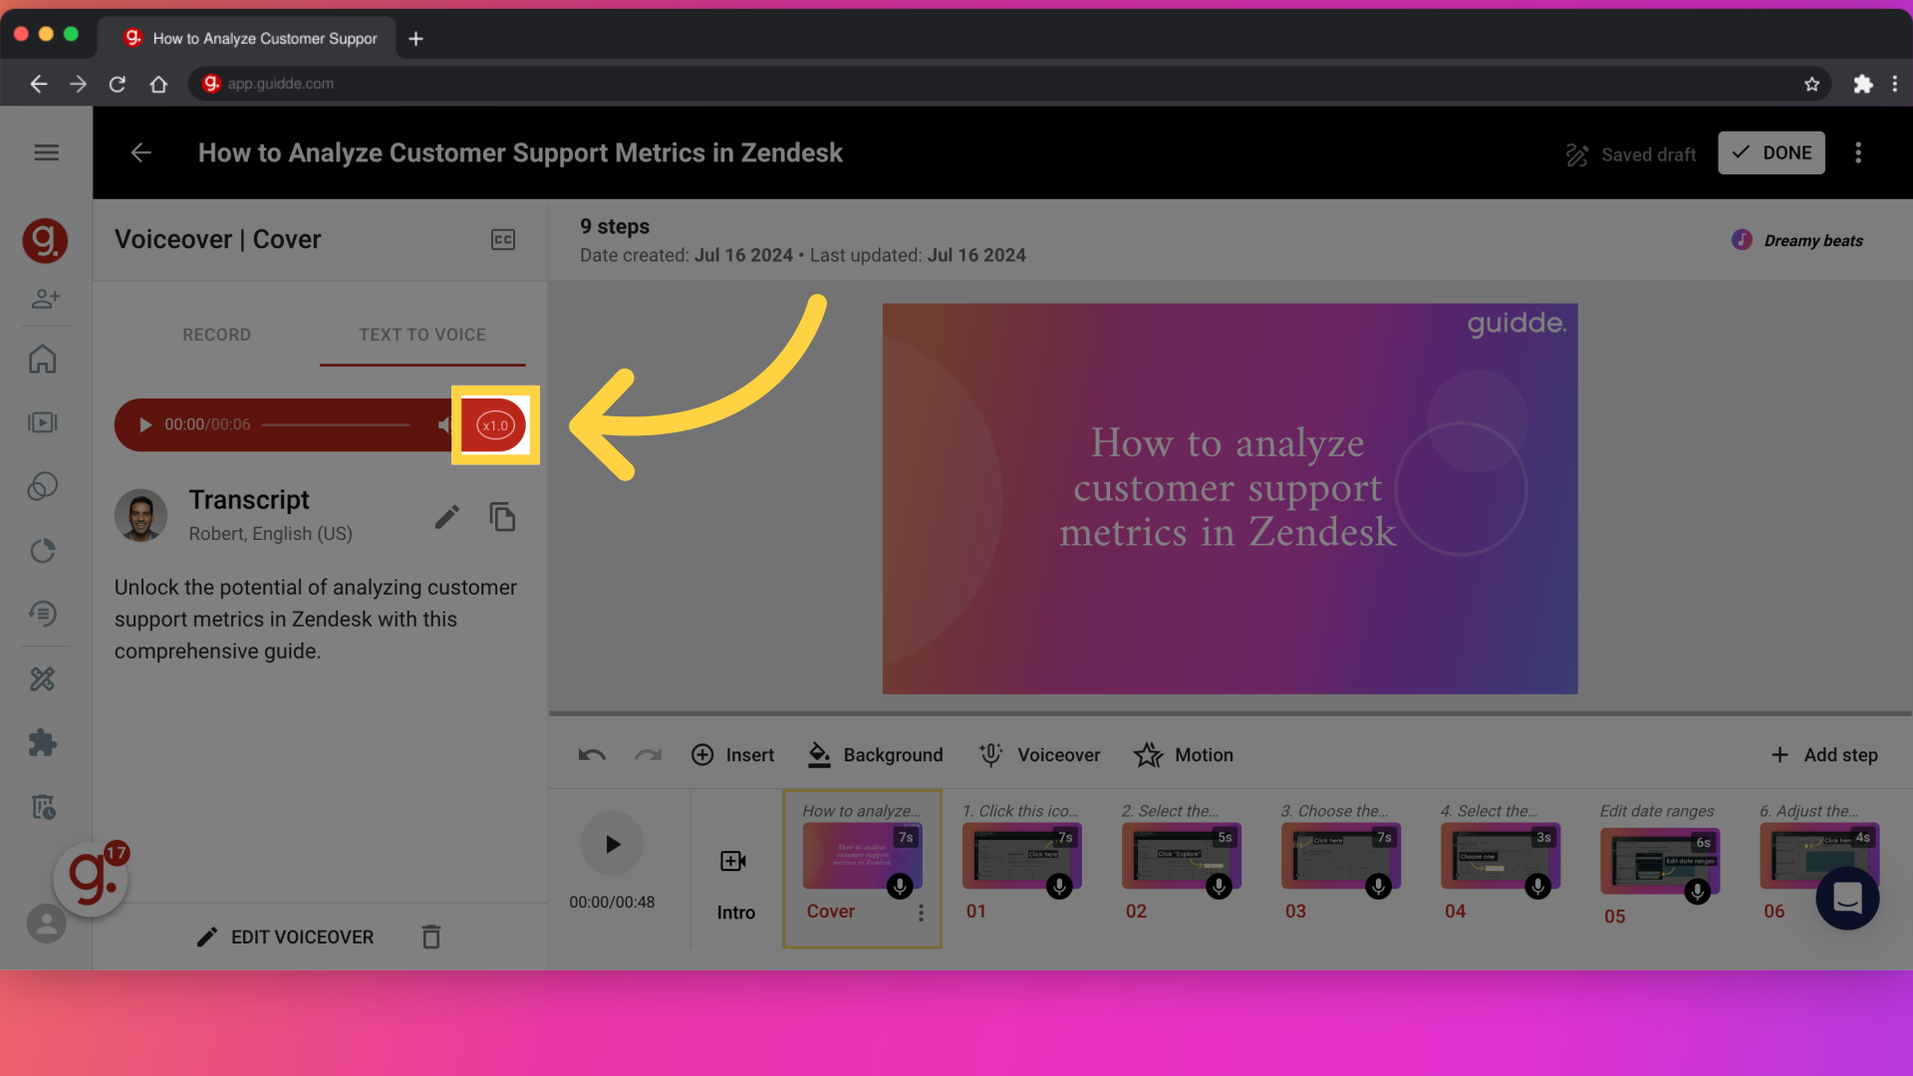Open Guidde notifications badge with 17
Screen dimensions: 1913x1076
(x=117, y=853)
